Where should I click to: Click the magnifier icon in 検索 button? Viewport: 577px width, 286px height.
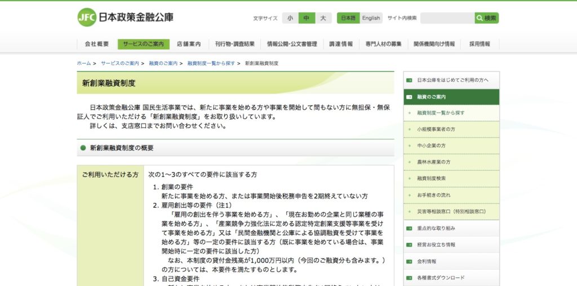[x=480, y=18]
